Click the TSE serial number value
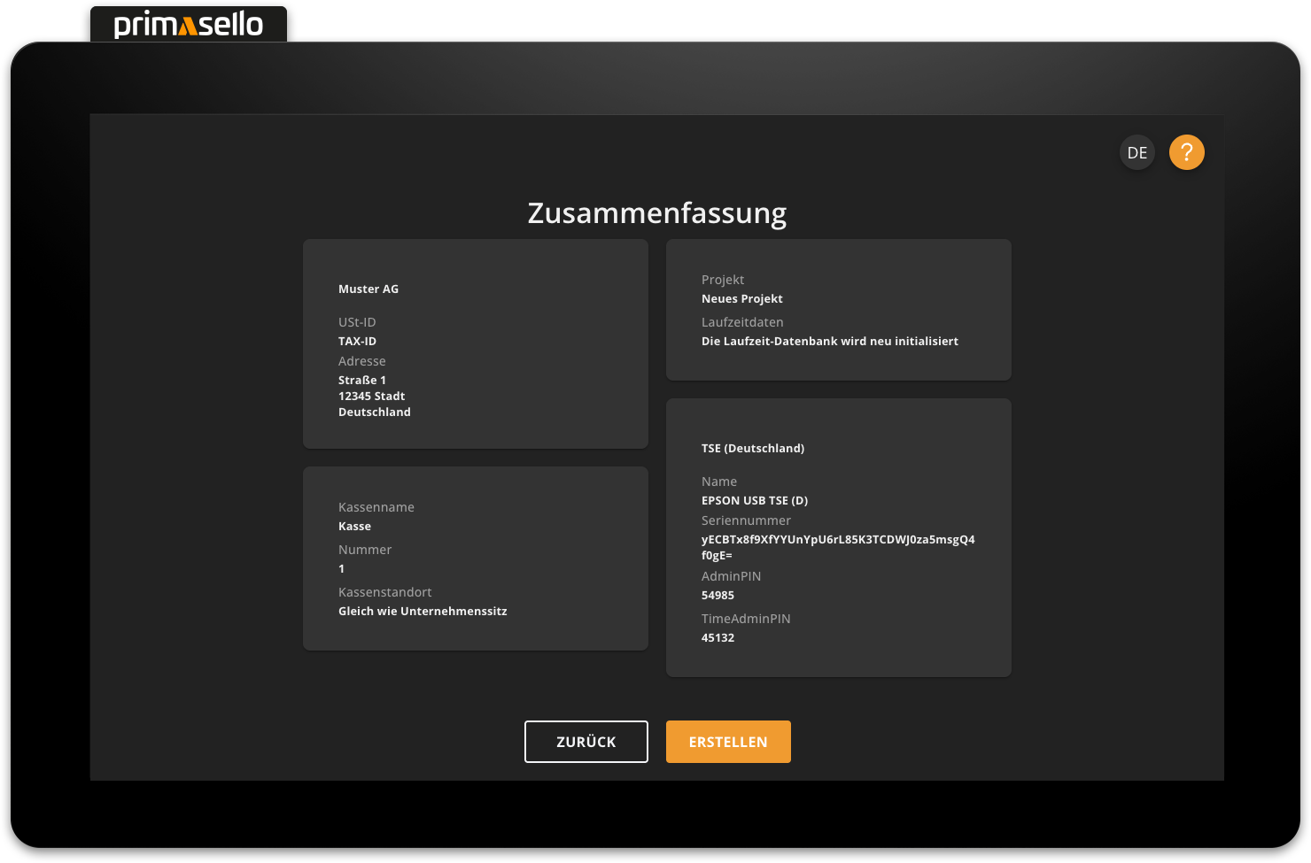 point(837,540)
